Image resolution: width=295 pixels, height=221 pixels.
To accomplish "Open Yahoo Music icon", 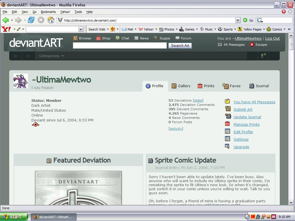I will tap(202, 29).
